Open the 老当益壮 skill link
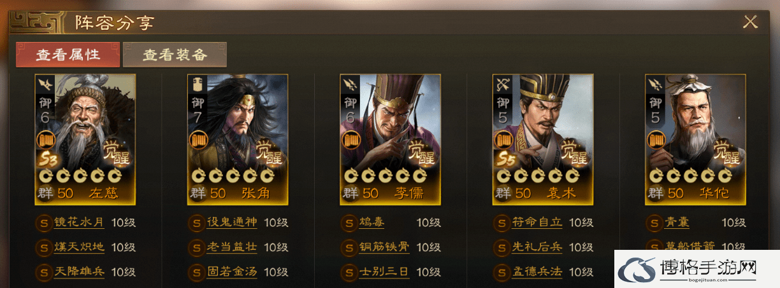 (x=232, y=247)
